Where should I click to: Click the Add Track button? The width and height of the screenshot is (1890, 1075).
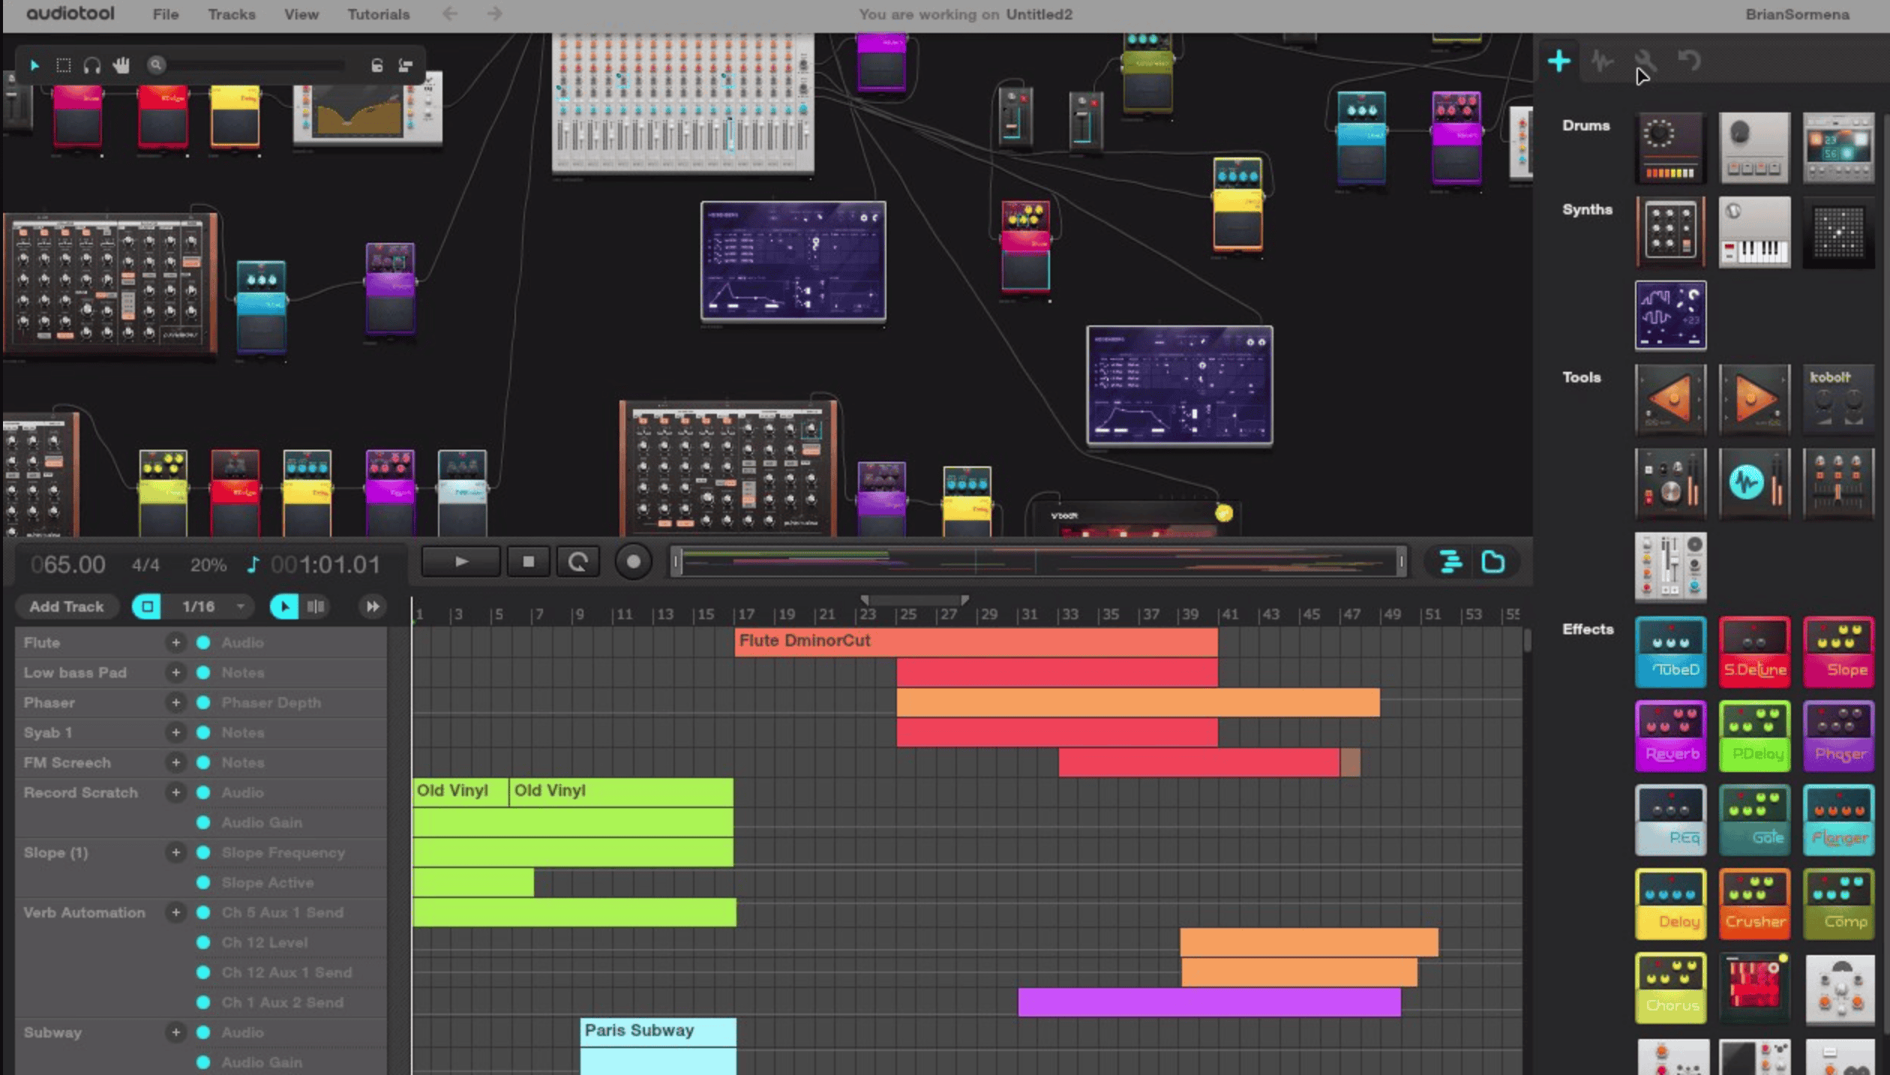(67, 606)
